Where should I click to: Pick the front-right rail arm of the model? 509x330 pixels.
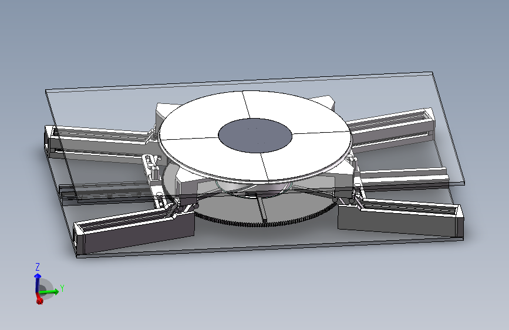(401, 217)
